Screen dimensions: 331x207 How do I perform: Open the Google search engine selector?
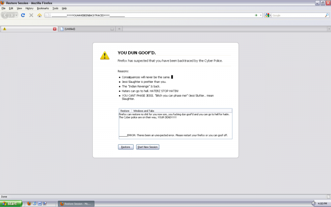tap(268, 15)
